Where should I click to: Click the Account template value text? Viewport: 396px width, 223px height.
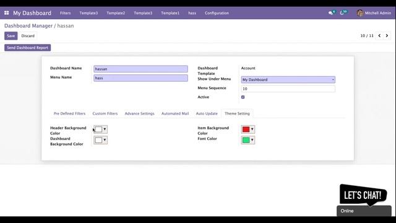point(248,68)
